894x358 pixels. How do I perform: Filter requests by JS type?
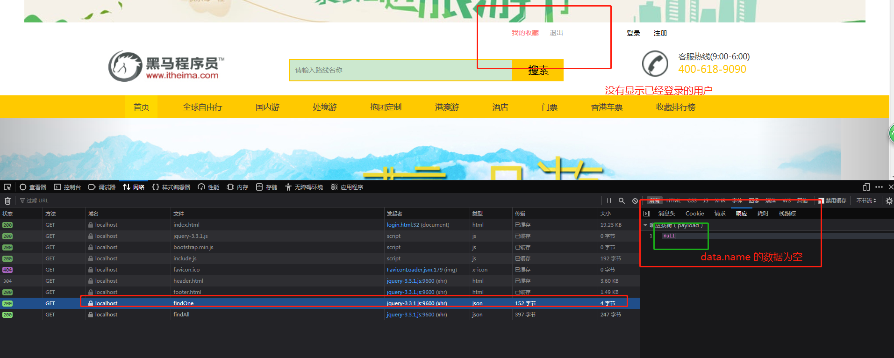(706, 200)
